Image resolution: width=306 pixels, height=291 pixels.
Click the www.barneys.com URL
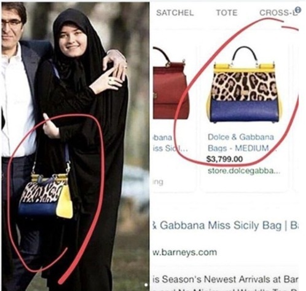coord(185,252)
